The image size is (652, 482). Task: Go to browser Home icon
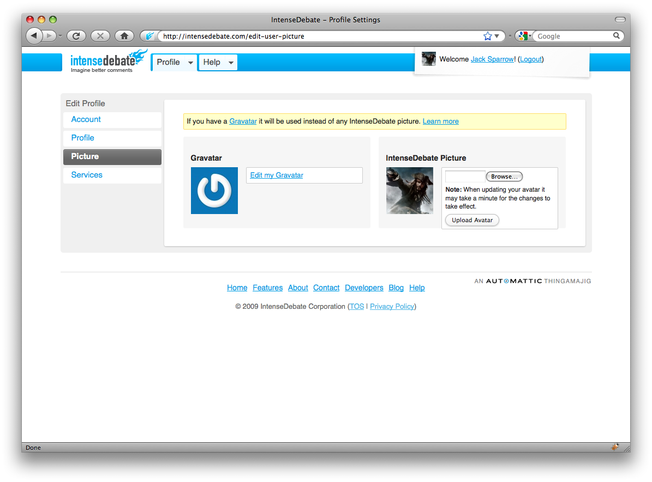tap(124, 36)
